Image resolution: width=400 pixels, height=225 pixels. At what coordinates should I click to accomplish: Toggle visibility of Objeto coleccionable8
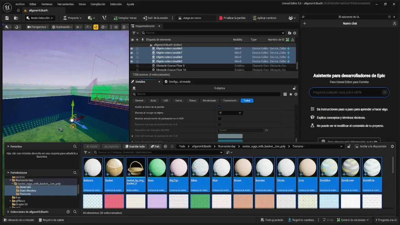pyautogui.click(x=132, y=57)
